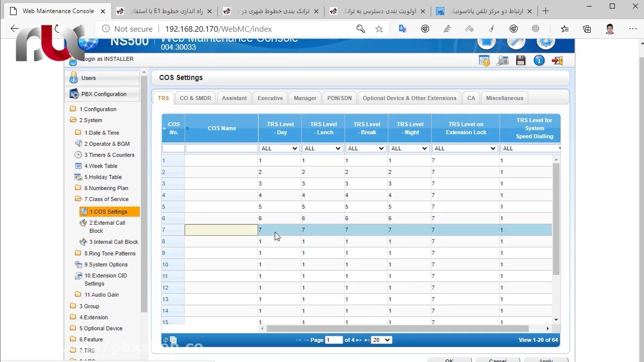Click the Users sidebar button
This screenshot has height=362, width=644.
coord(89,78)
